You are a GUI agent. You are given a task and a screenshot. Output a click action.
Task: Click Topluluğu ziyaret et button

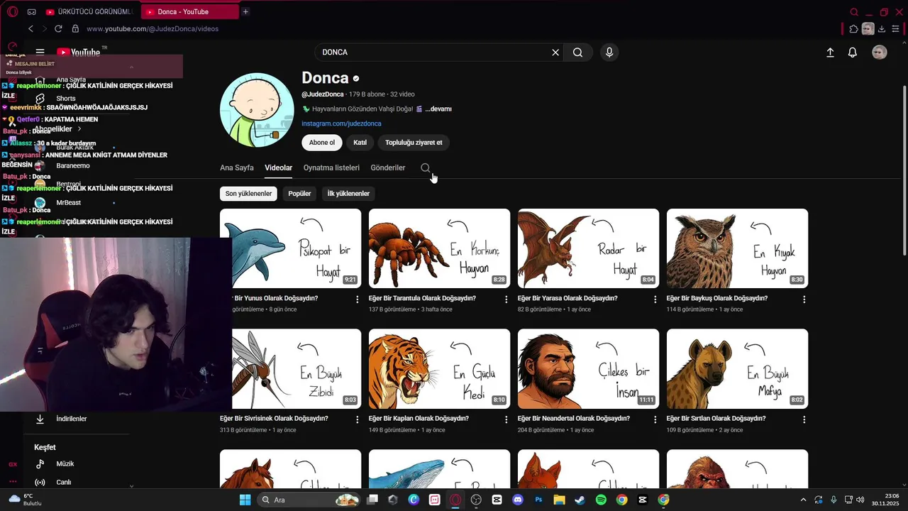point(414,143)
